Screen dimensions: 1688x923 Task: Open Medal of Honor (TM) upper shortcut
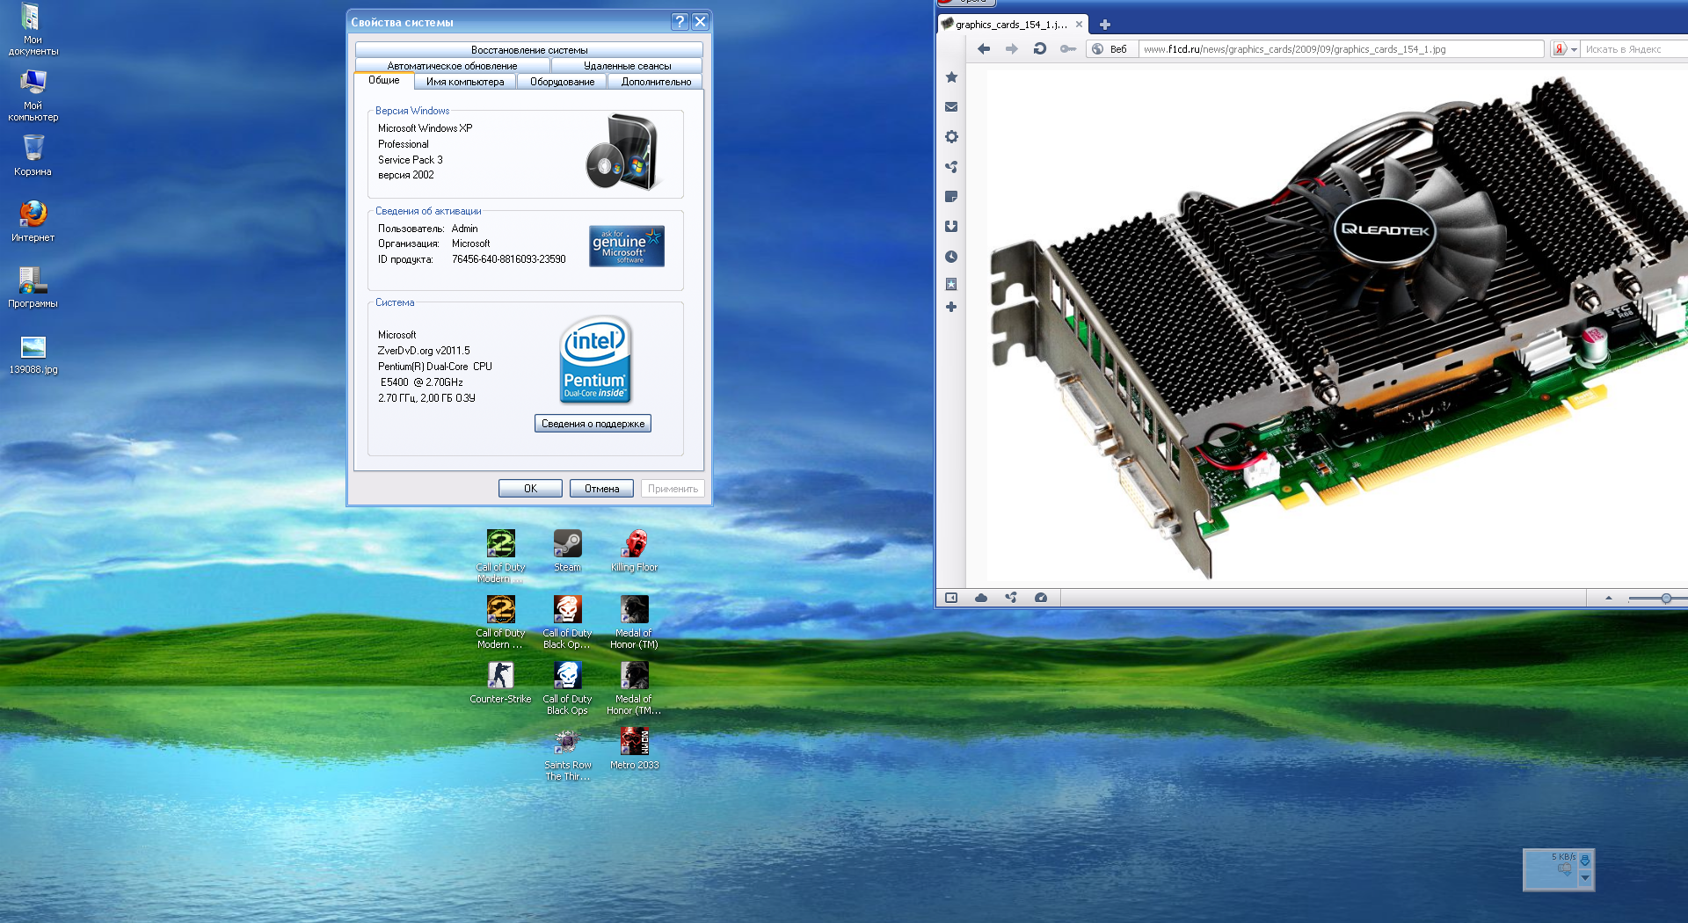point(634,622)
